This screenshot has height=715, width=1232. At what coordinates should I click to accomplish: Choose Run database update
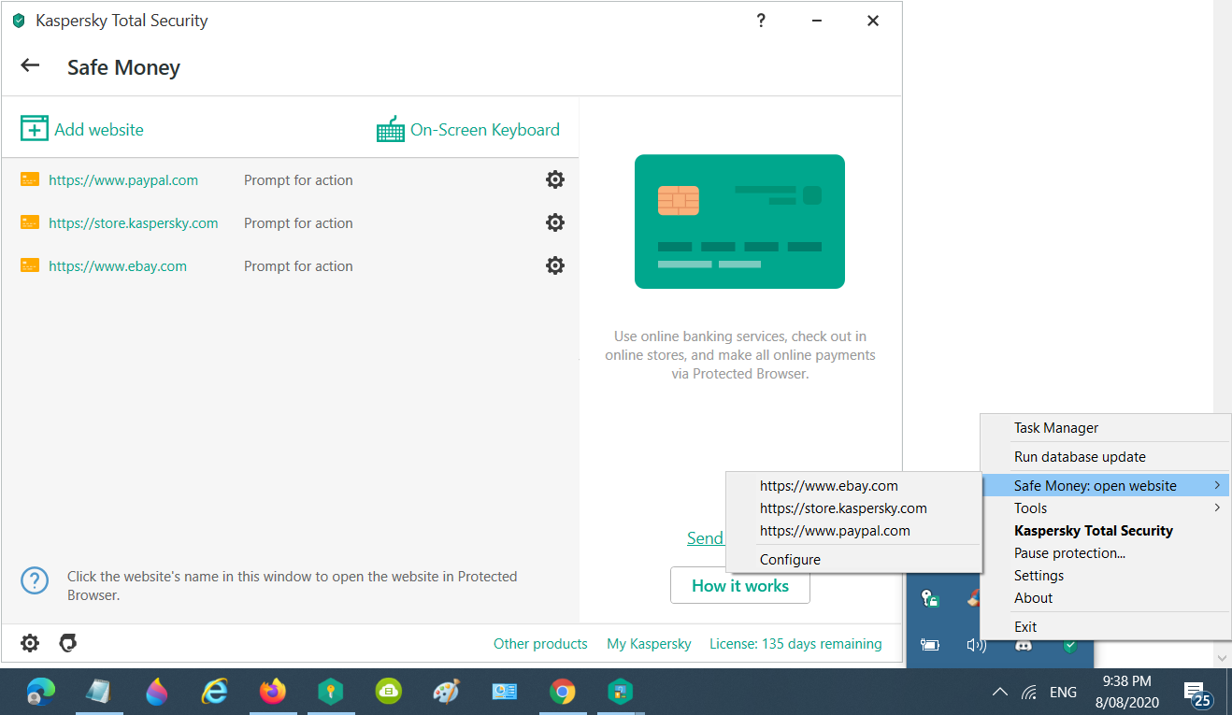[x=1080, y=457]
